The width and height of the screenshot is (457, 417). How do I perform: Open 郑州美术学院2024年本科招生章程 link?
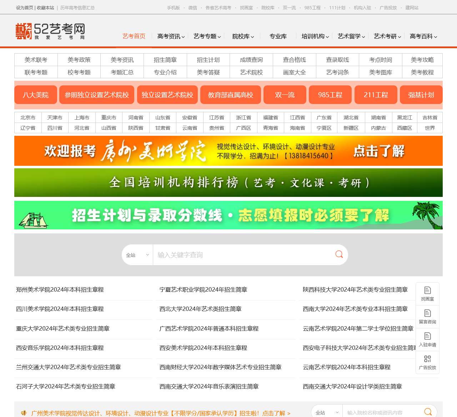click(x=60, y=290)
